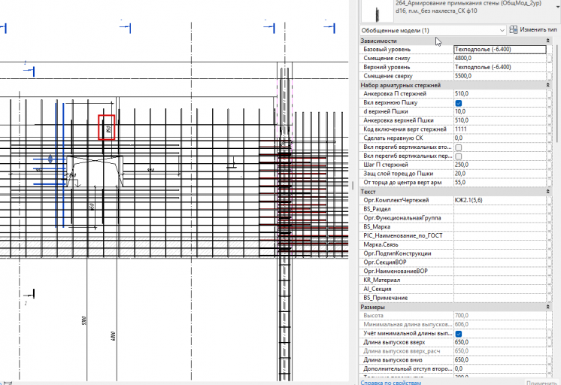
Task: Select the Минимальная длина выпусков parameter label
Action: tap(408, 325)
